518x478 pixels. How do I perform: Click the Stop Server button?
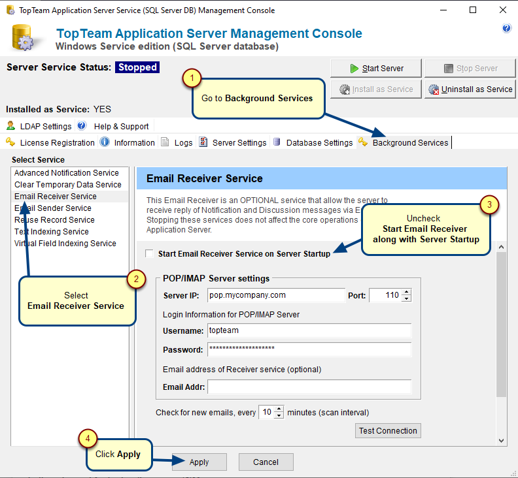(x=470, y=69)
